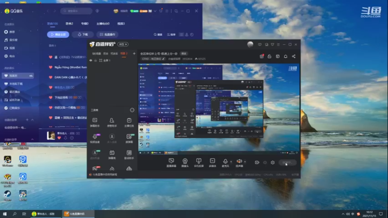388x218 pixels.
Task: Click the bell notification icon in 直播伴侣
Action: 286,56
